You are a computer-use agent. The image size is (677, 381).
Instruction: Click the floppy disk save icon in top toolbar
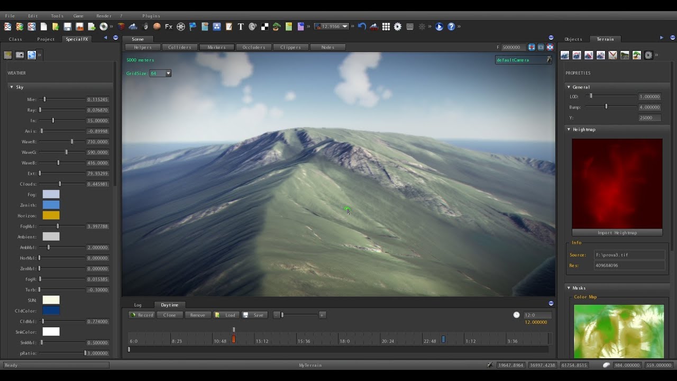pyautogui.click(x=67, y=26)
